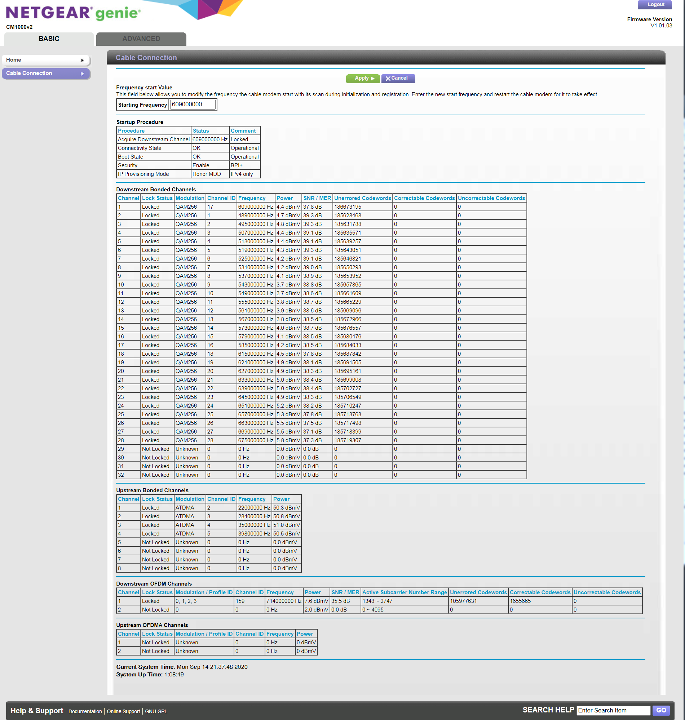Image resolution: width=685 pixels, height=720 pixels.
Task: Click the Cancel button with X icon
Action: pos(398,78)
